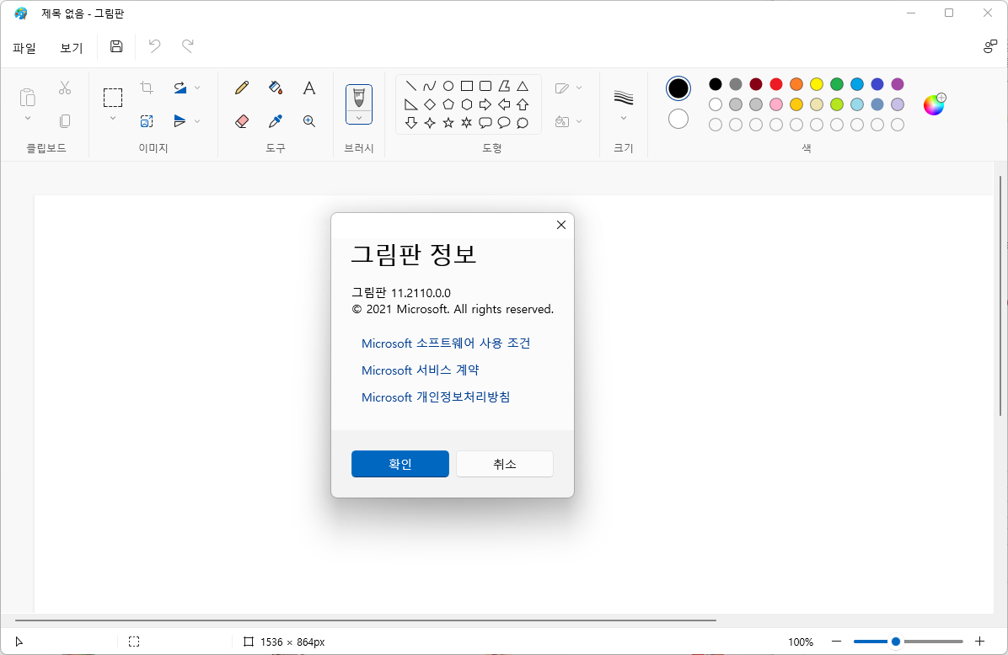The width and height of the screenshot is (1008, 655).
Task: Click the 100% zoom level text
Action: [801, 642]
